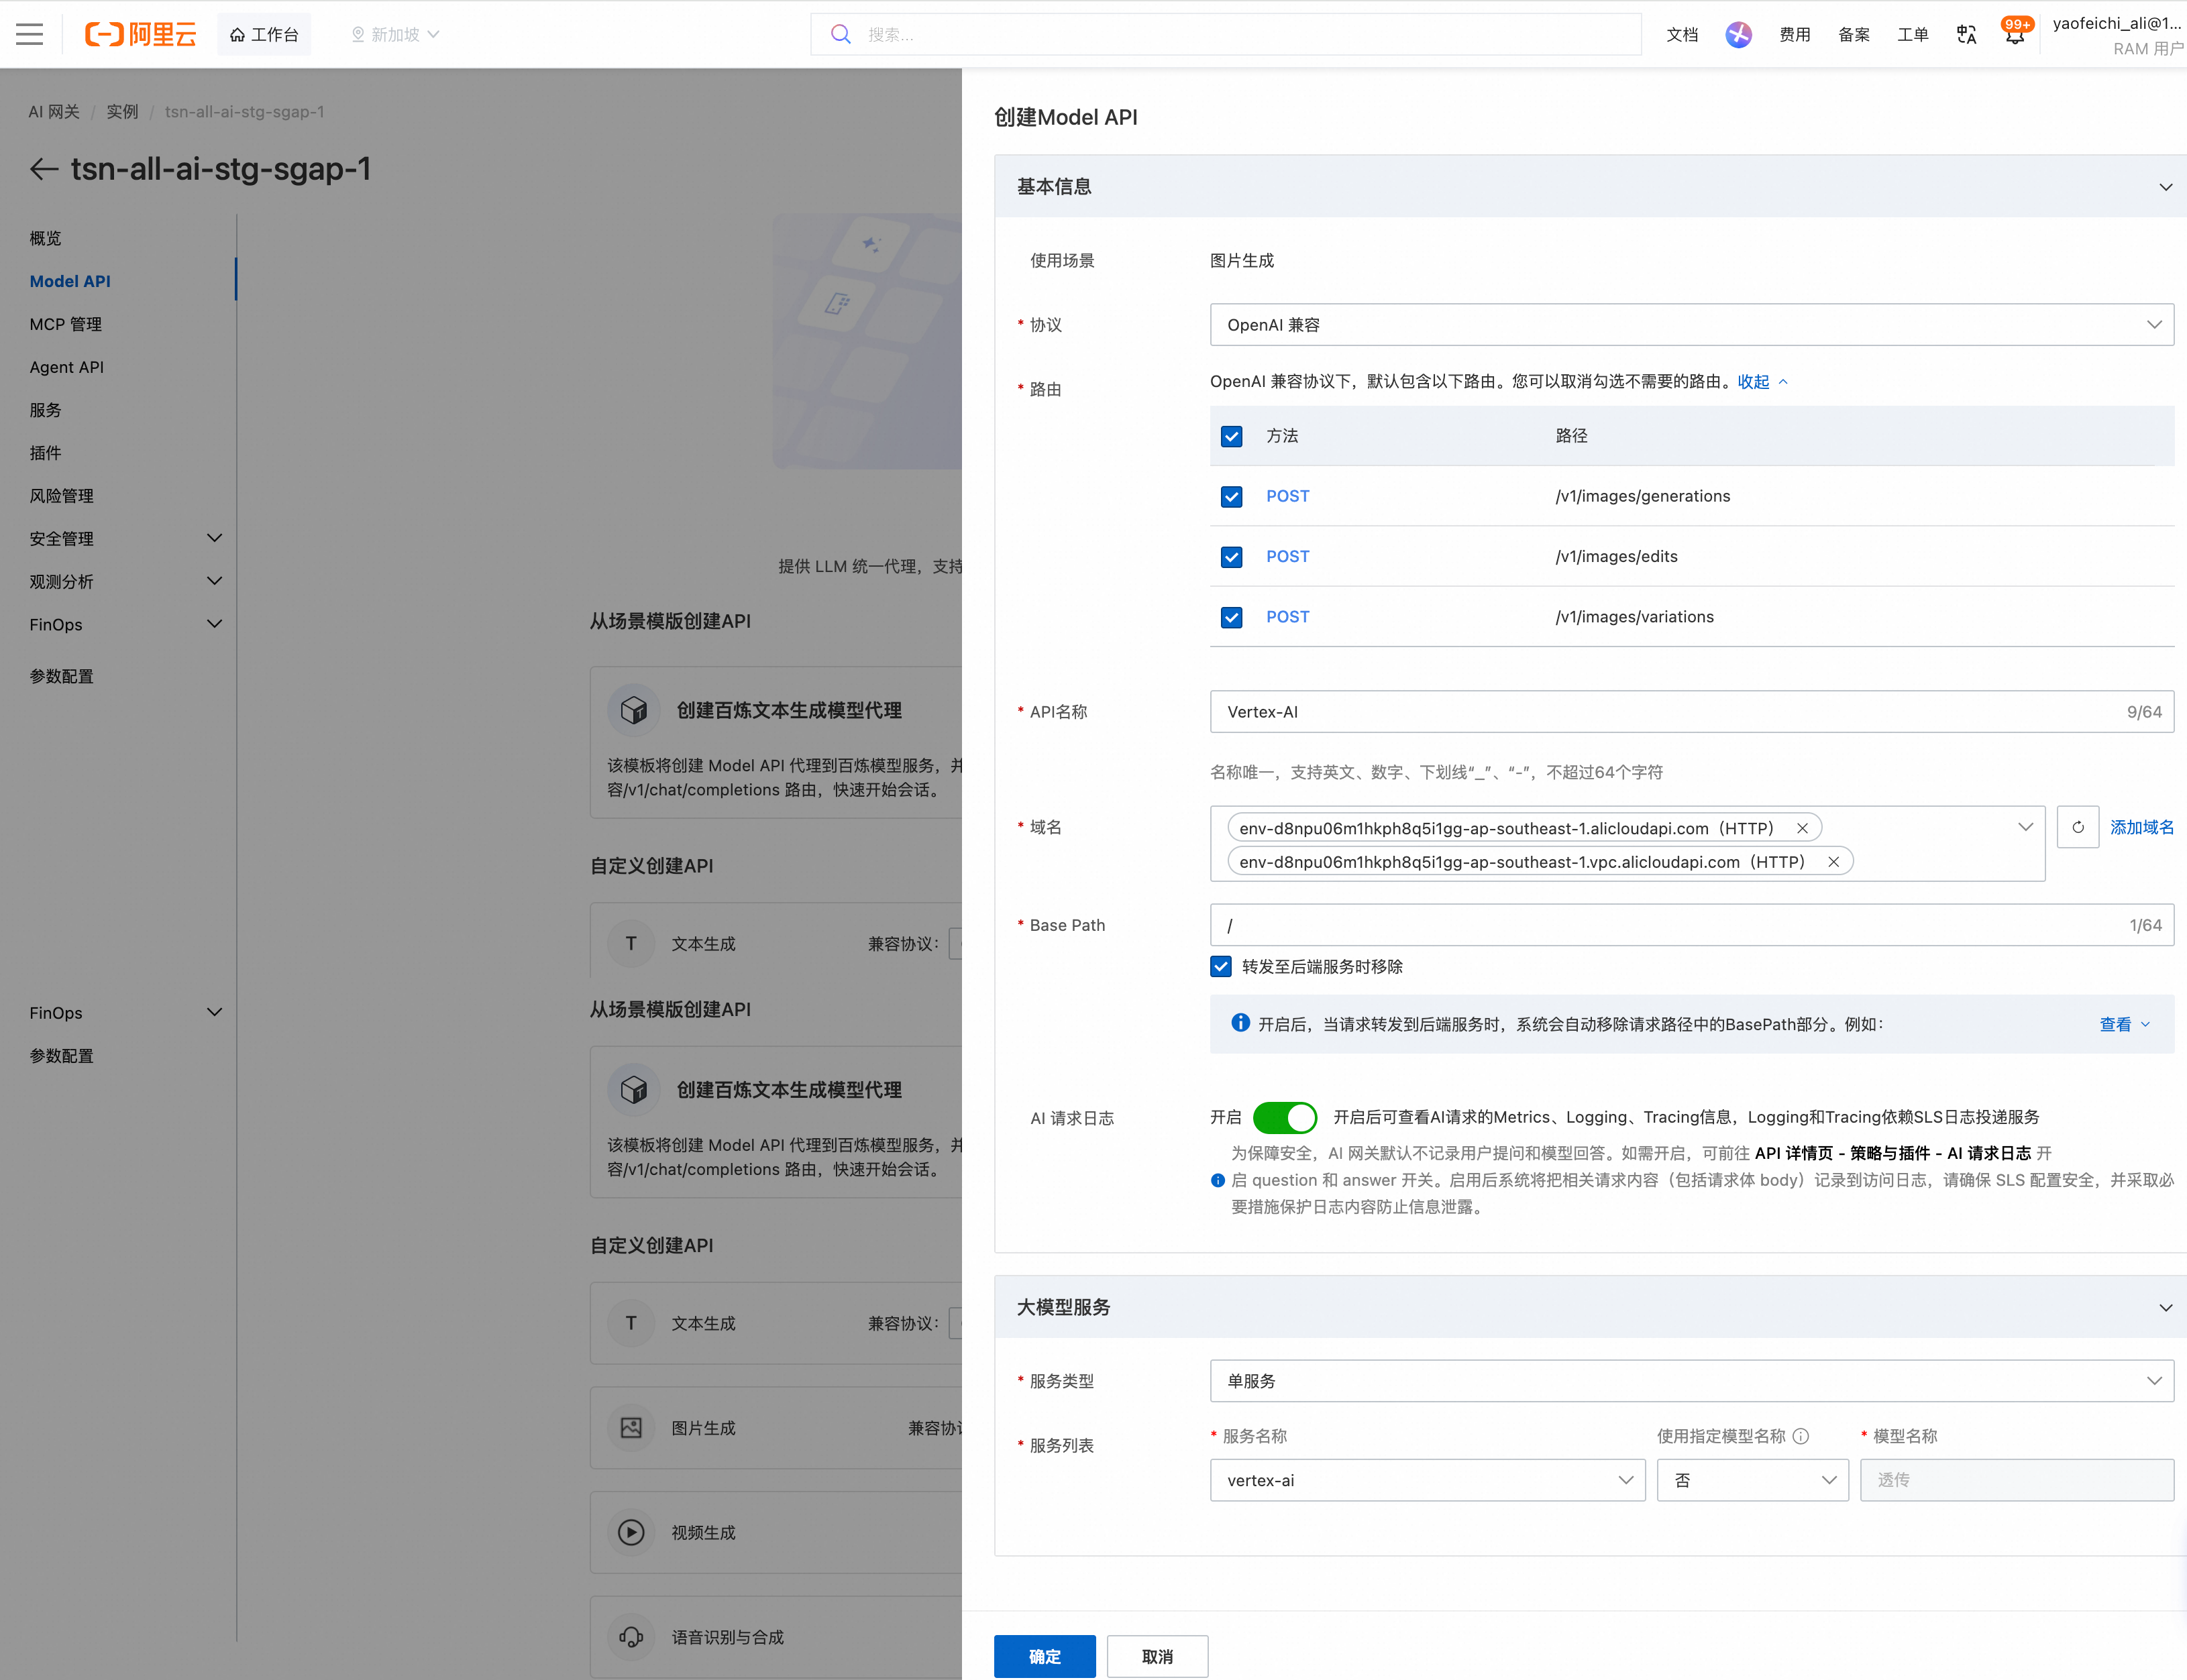Turn off the AI 请求日志 switch
This screenshot has height=1680, width=2187.
pyautogui.click(x=1285, y=1117)
